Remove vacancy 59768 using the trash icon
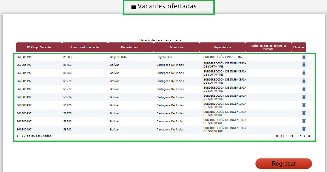The height and width of the screenshot is (172, 327). tap(304, 73)
